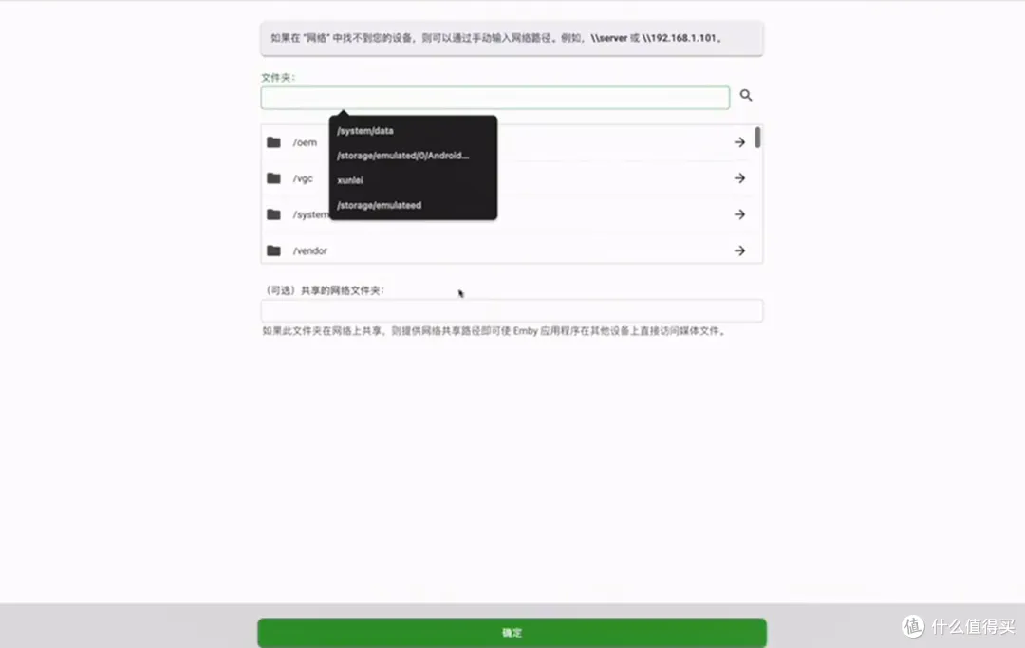Viewport: 1025px width, 648px height.
Task: Click the folder icon on the /system row
Action: click(x=273, y=214)
